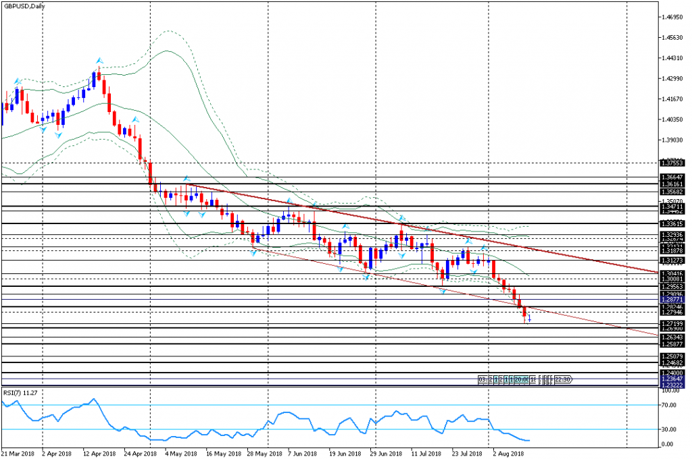
Task: Click the 1.25877 price level label
Action: click(674, 344)
